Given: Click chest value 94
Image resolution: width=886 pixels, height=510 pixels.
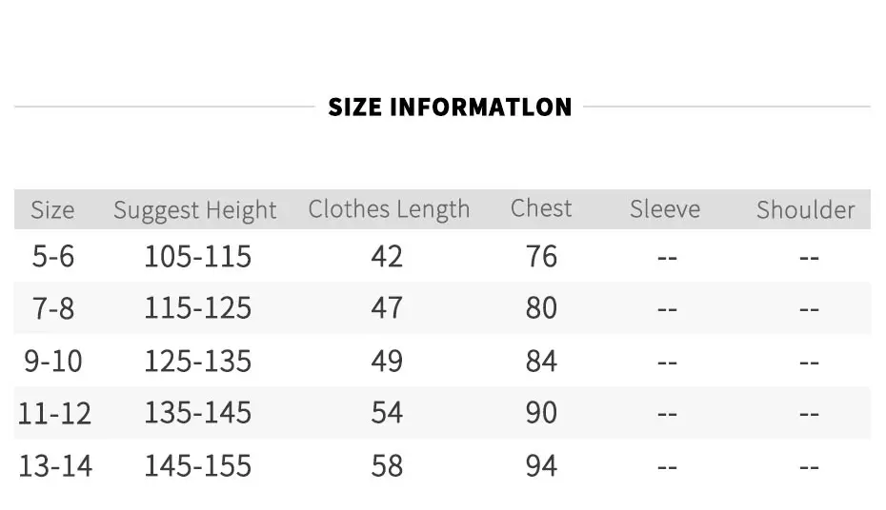Looking at the screenshot, I should tap(541, 466).
